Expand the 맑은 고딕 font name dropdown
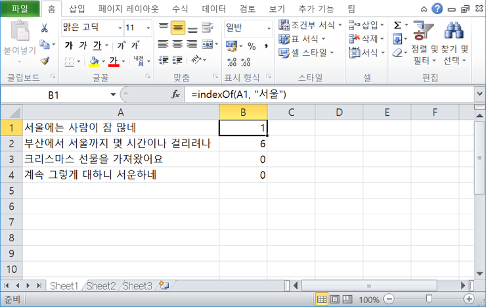 click(120, 28)
